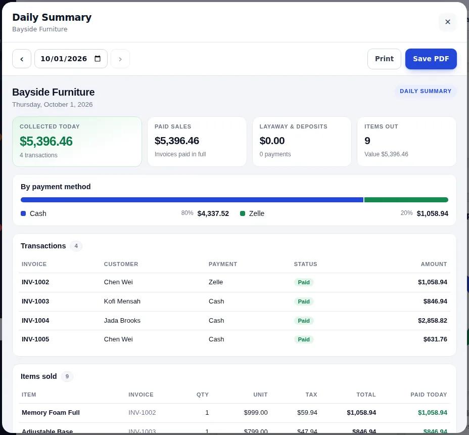Edit the 10/01/2026 date field
This screenshot has height=435, width=469.
point(71,59)
